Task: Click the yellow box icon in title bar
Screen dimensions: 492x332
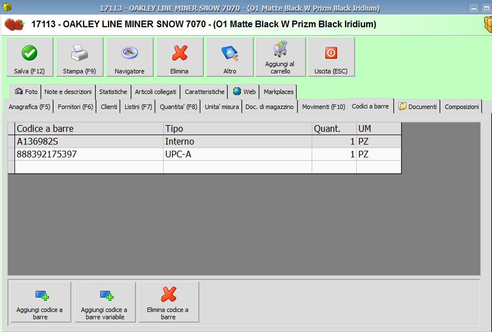Action: pos(7,7)
